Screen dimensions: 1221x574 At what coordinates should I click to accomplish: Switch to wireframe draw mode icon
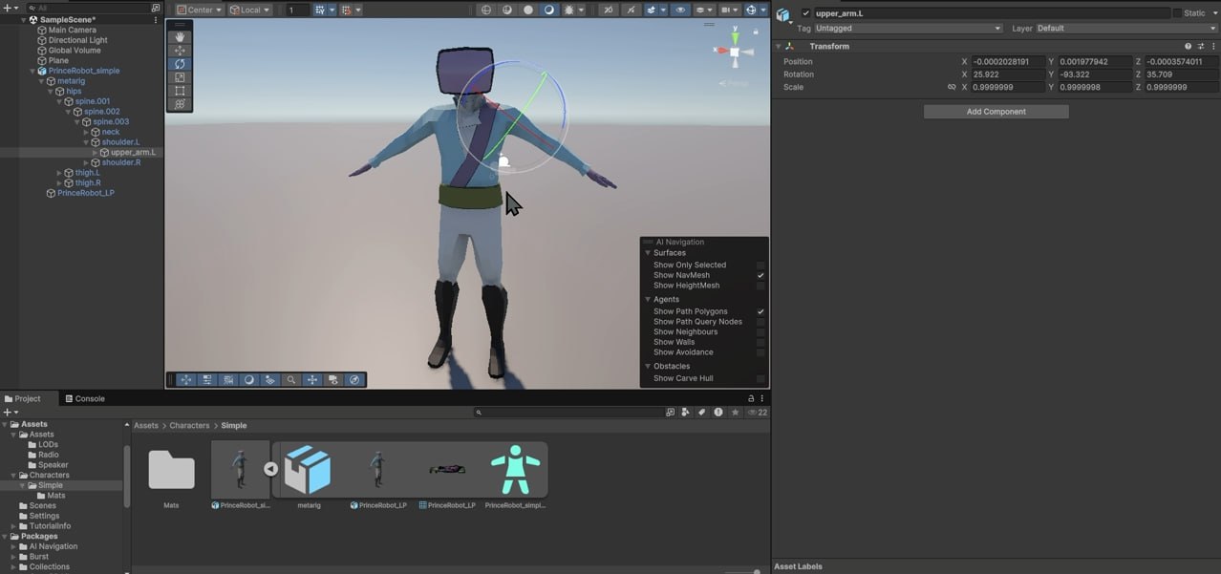[x=486, y=10]
